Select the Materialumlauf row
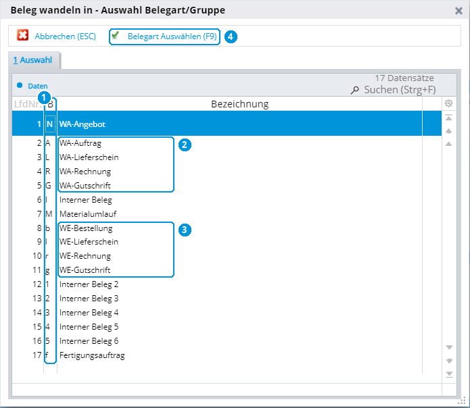470x408 pixels. pos(227,213)
